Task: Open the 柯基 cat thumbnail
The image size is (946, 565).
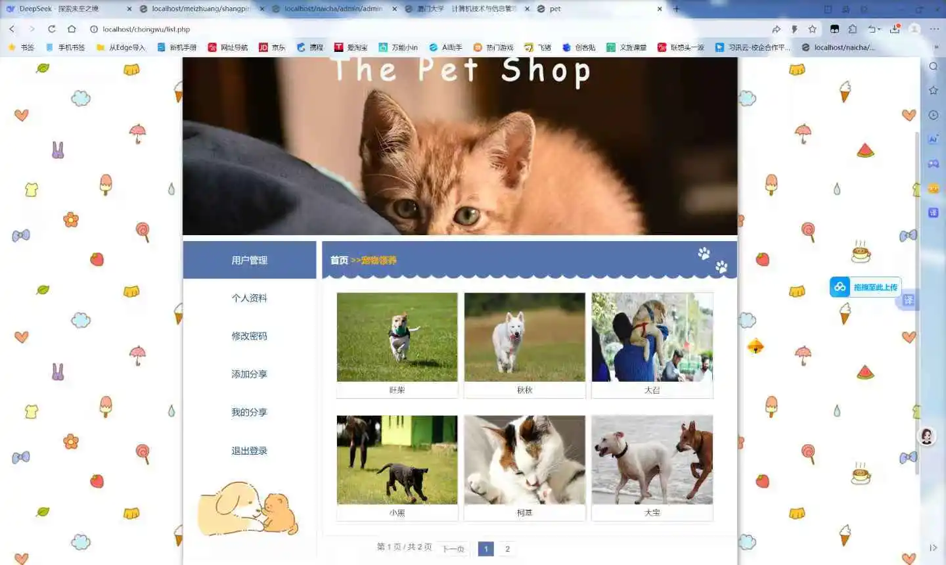Action: (x=524, y=460)
